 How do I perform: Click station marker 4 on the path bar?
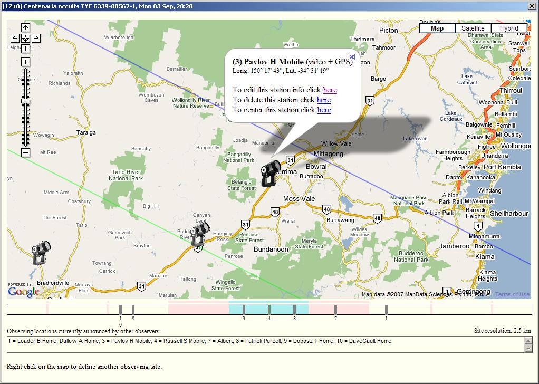[269, 310]
